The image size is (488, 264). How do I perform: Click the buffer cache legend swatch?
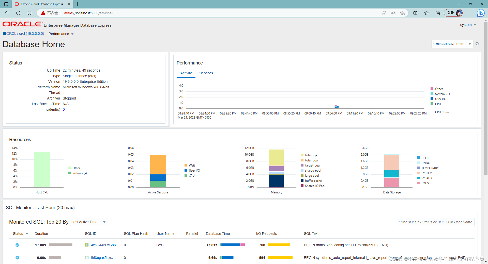point(302,180)
